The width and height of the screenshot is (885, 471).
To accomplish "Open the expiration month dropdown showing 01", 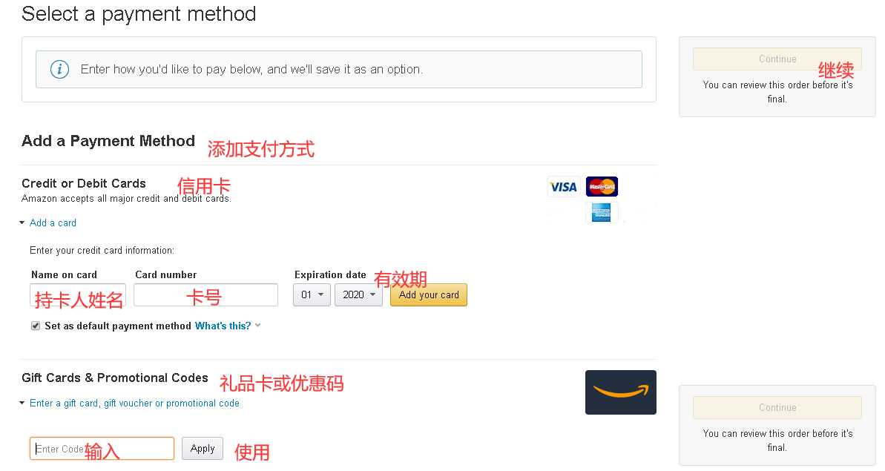I will point(312,295).
